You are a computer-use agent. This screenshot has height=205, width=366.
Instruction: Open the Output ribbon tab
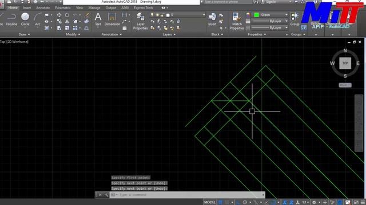pos(111,7)
